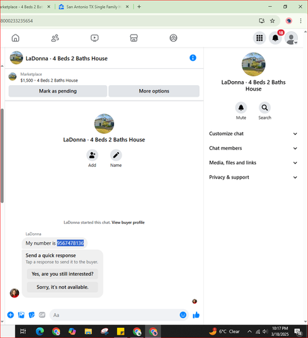
Task: Click into the Aa message input field
Action: pyautogui.click(x=115, y=315)
